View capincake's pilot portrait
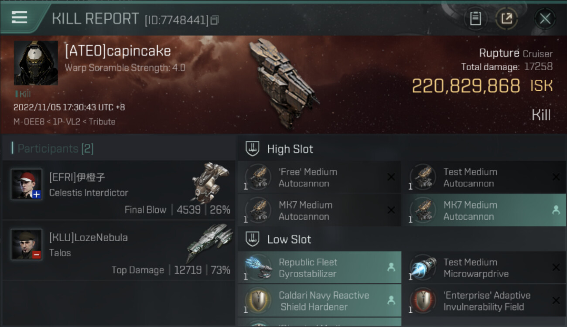The image size is (567, 327). click(36, 63)
